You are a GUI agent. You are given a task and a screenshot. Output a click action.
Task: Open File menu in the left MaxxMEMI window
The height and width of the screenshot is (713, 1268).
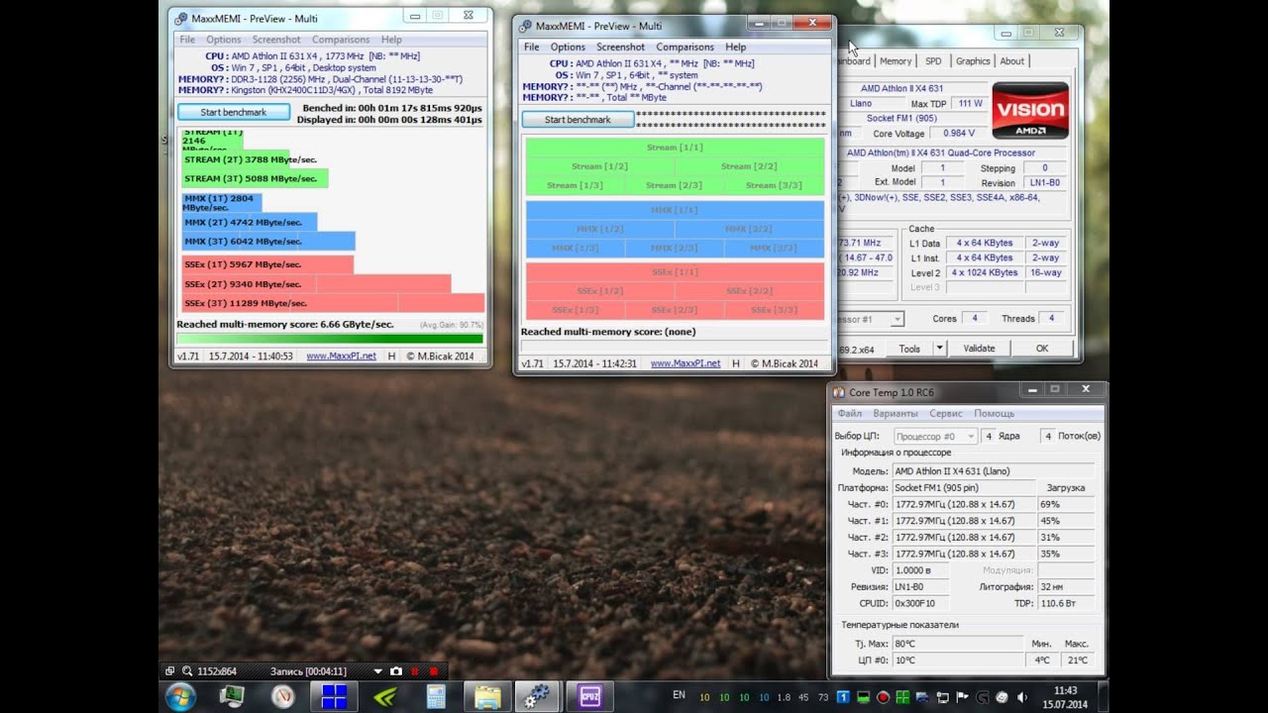[x=187, y=40]
